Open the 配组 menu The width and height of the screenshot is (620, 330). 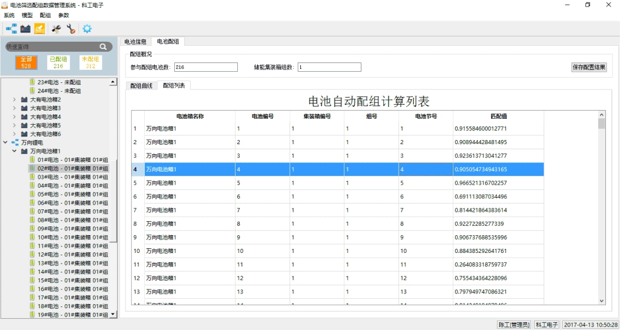pyautogui.click(x=45, y=15)
